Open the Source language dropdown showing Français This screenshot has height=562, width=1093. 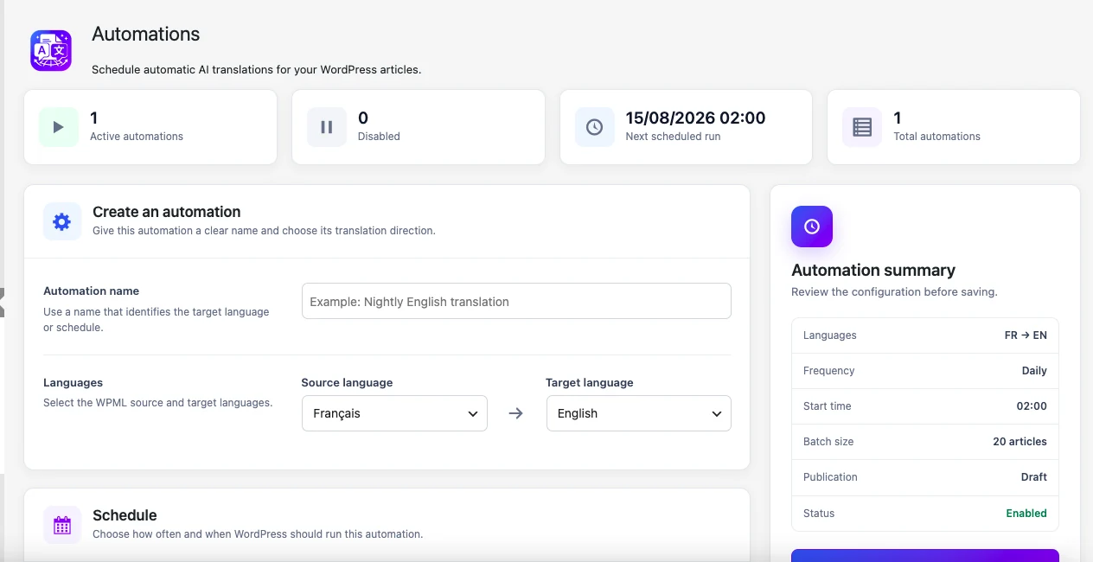(394, 413)
